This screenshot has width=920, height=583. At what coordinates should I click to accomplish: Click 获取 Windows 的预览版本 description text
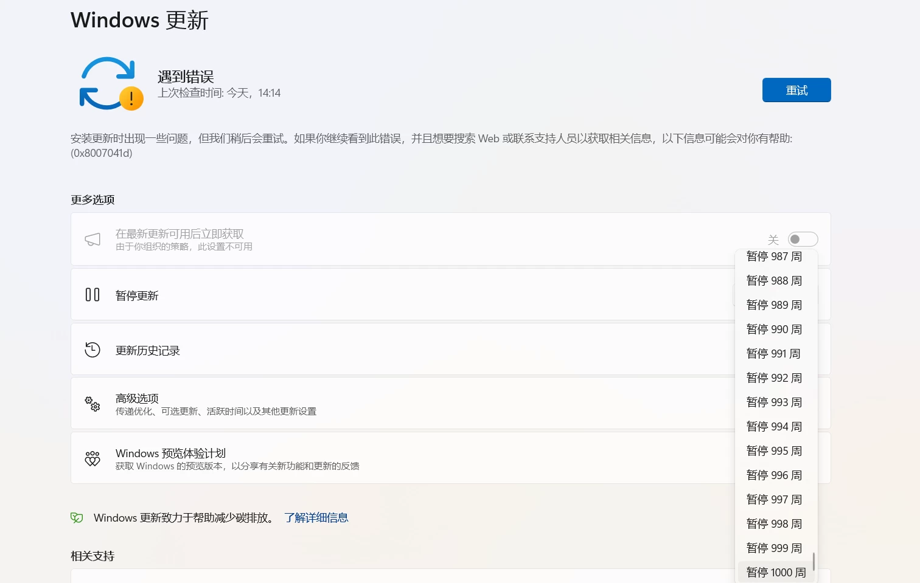pyautogui.click(x=237, y=466)
